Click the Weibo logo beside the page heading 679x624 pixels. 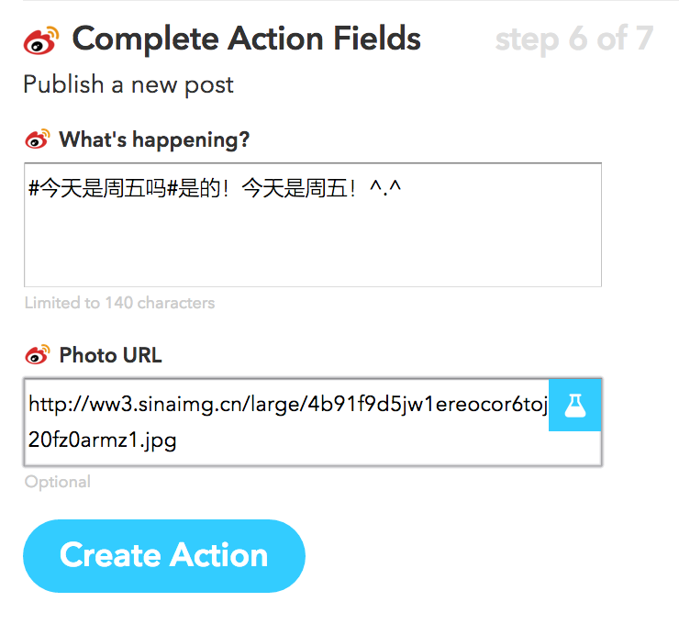coord(41,39)
